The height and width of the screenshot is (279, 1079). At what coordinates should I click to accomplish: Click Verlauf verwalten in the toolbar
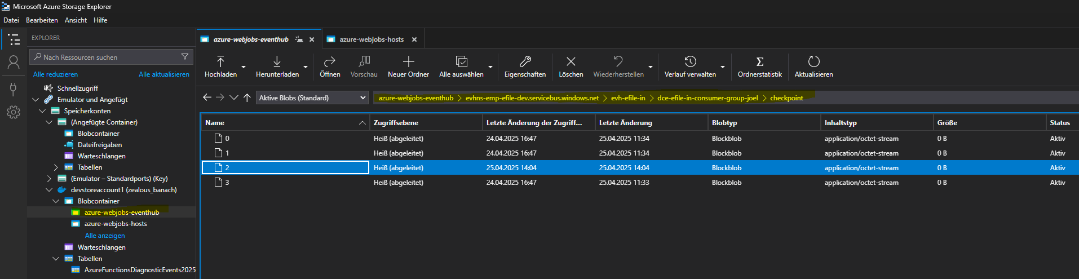(x=690, y=67)
